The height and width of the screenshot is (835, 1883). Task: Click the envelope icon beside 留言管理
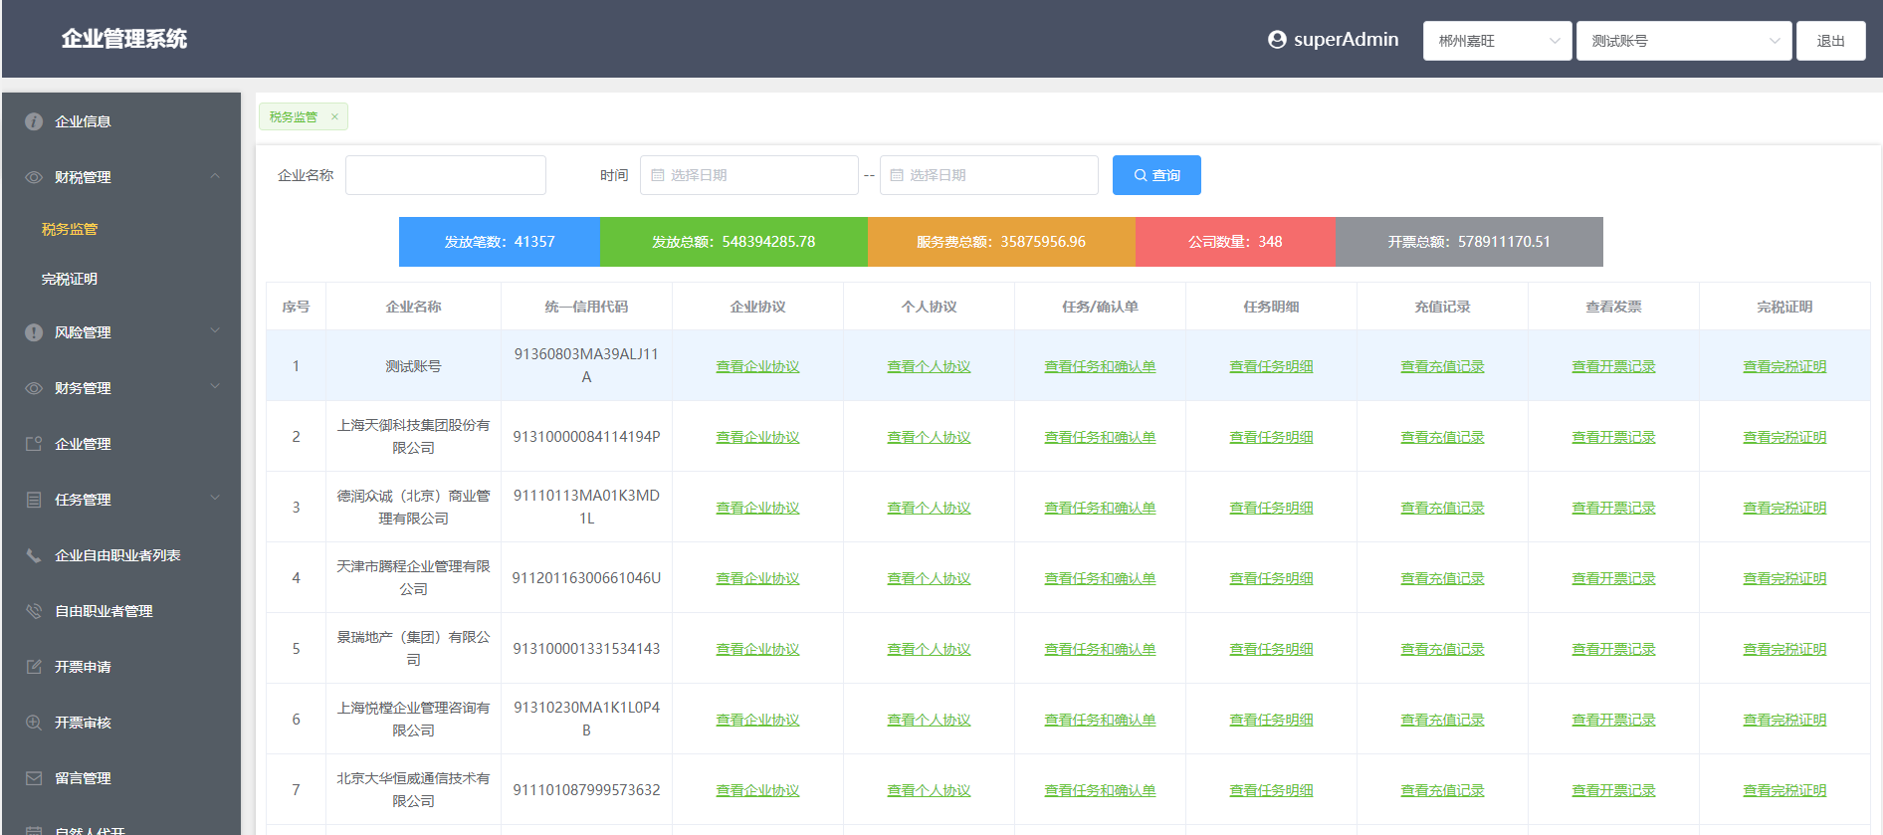34,778
